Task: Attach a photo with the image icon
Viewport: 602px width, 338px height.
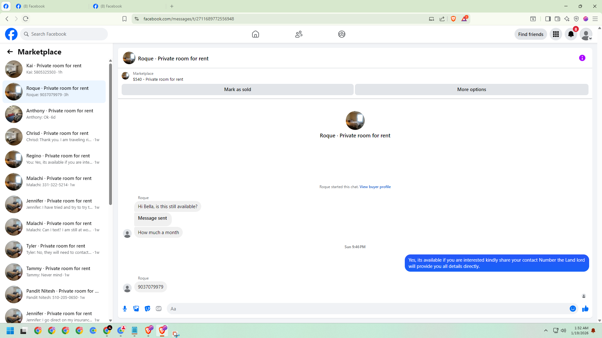Action: [136, 309]
